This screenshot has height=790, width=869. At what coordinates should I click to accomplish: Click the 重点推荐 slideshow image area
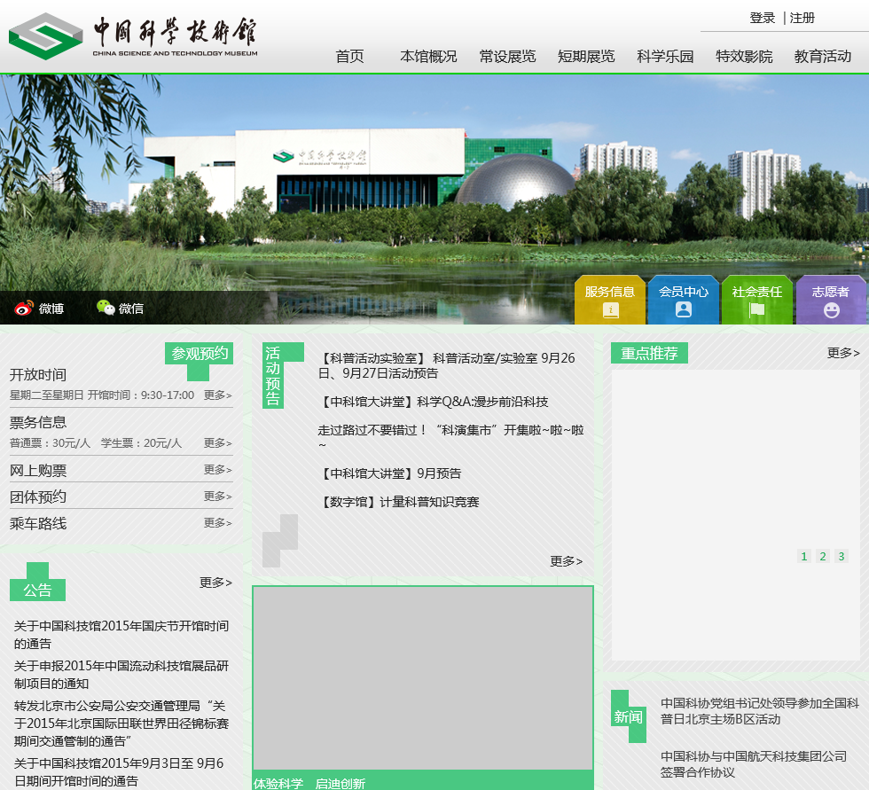coord(735,514)
